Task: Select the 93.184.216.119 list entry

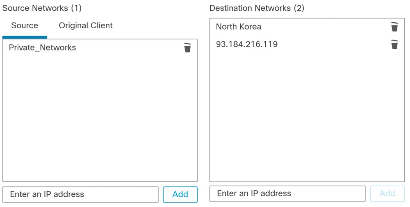Action: point(247,44)
